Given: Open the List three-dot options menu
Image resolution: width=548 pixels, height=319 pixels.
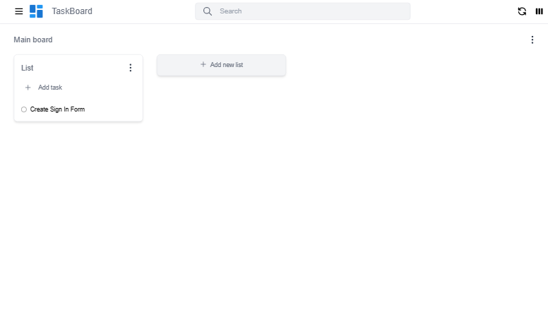Looking at the screenshot, I should [130, 68].
